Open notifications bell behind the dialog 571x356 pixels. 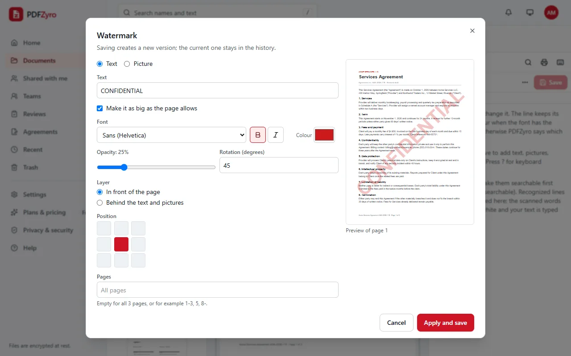pyautogui.click(x=509, y=12)
